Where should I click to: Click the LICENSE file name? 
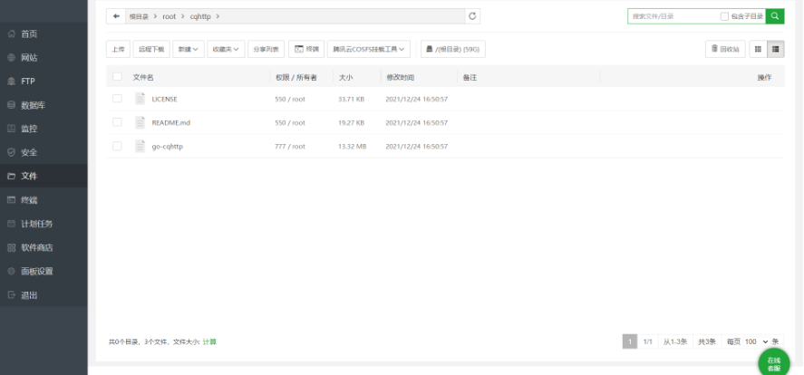tap(165, 100)
